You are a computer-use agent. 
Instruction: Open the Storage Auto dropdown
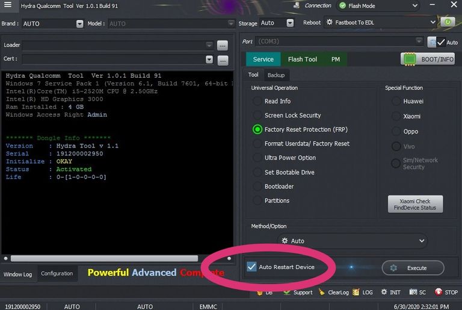(x=290, y=23)
